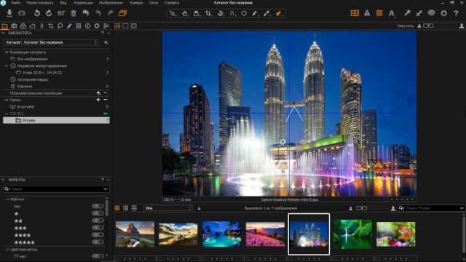The image size is (466, 262).
Task: Collapse the Папки tree section
Action: 7,100
